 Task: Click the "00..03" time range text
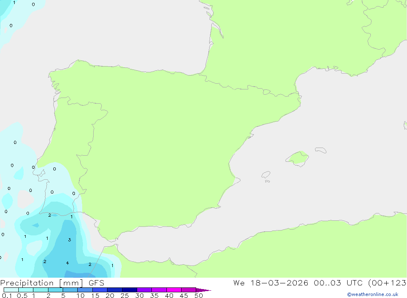[x=327, y=283]
